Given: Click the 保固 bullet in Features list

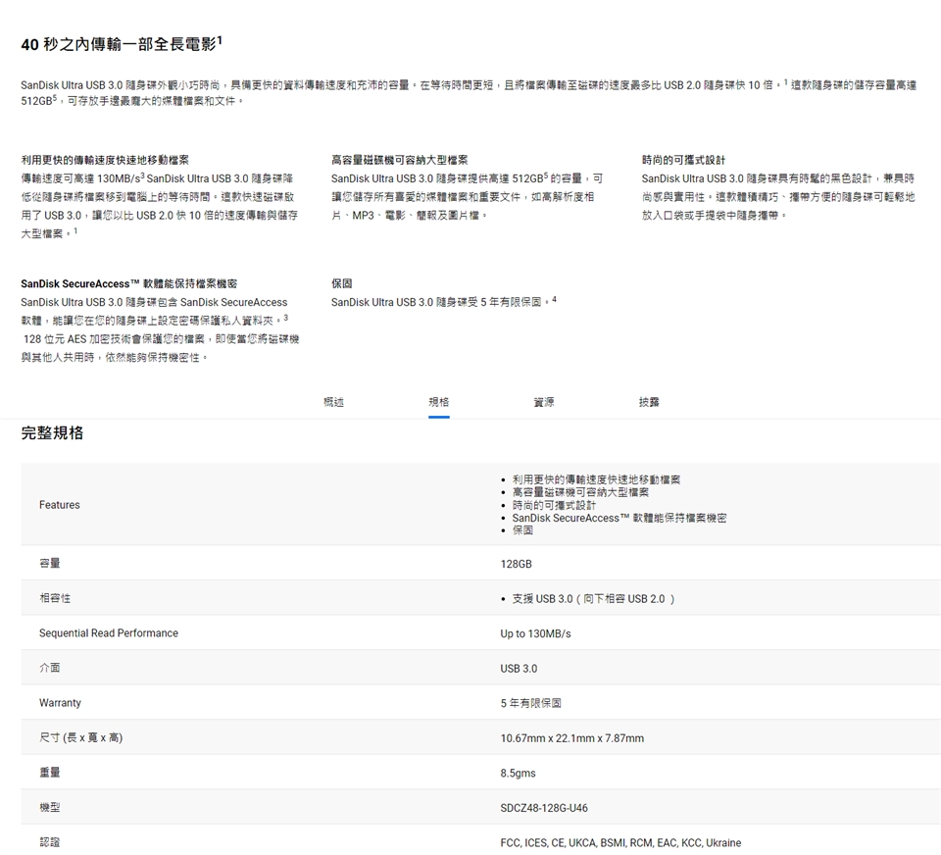Looking at the screenshot, I should pos(522,530).
